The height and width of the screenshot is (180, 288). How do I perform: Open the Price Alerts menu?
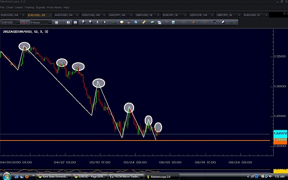pos(54,7)
